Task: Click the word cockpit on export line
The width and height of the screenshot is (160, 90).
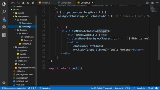Action: click(x=77, y=68)
